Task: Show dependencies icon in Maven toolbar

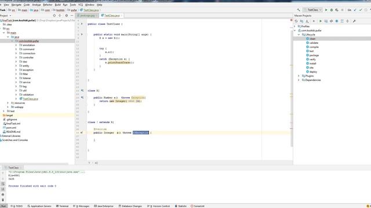Action: (x=342, y=21)
